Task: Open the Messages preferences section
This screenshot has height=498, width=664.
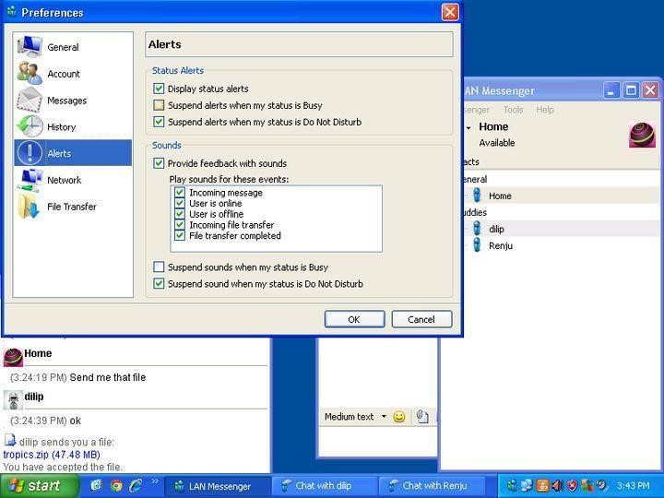Action: 66,101
